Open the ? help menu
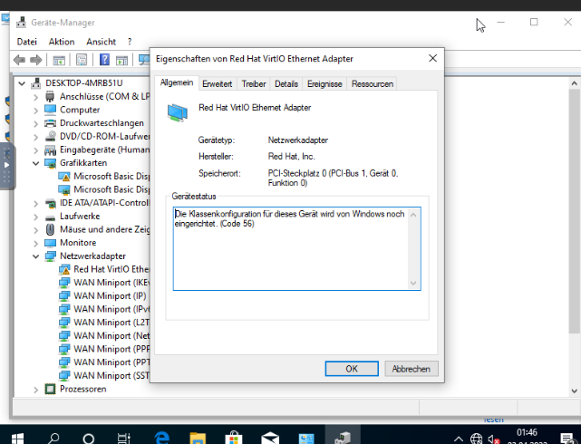 [130, 42]
